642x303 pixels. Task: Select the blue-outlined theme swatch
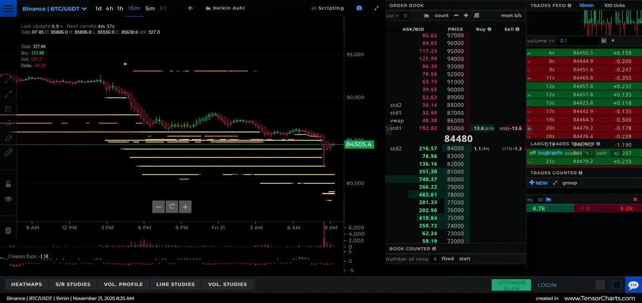[x=617, y=285]
